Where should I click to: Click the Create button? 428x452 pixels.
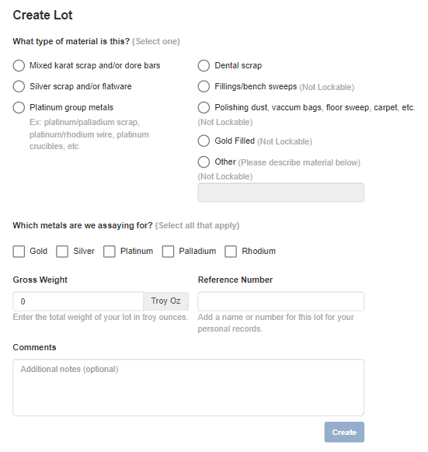pyautogui.click(x=344, y=432)
